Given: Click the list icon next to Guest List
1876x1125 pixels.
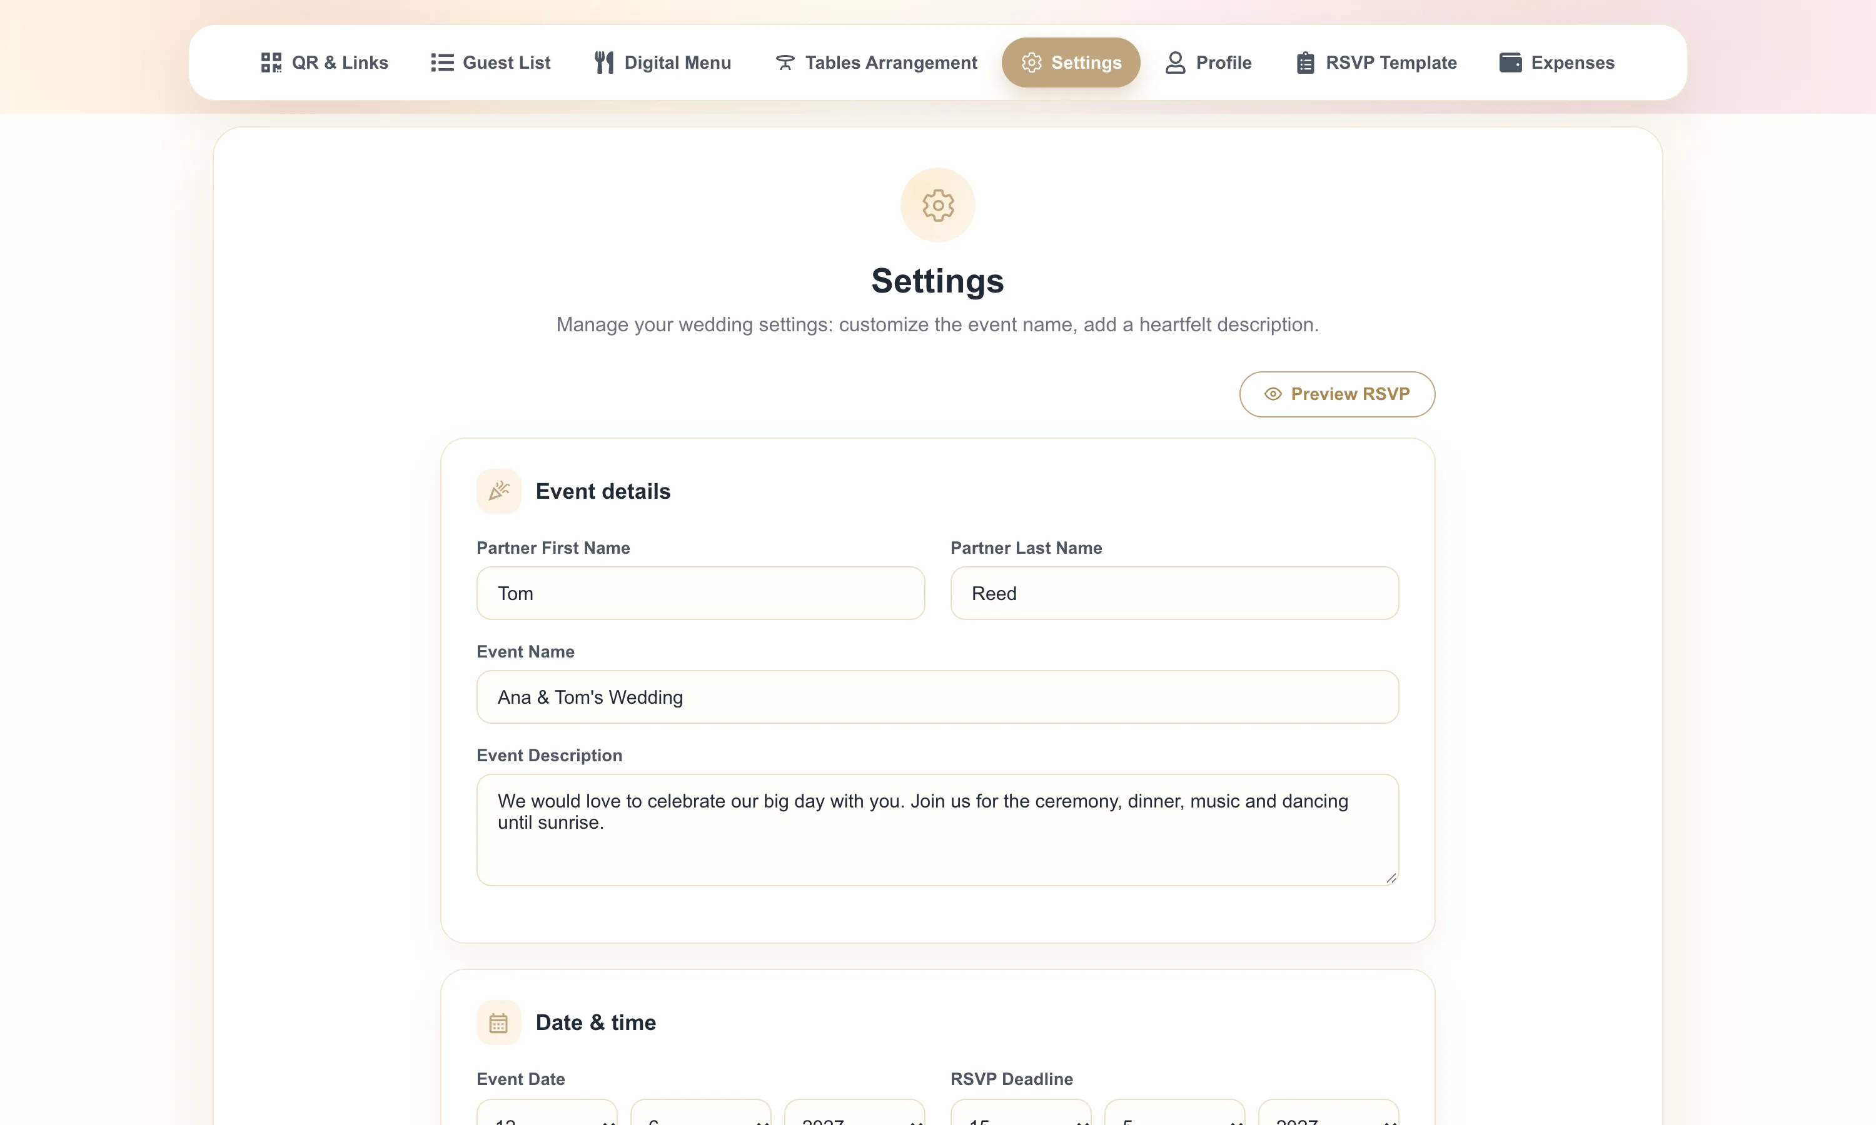Looking at the screenshot, I should pos(442,62).
